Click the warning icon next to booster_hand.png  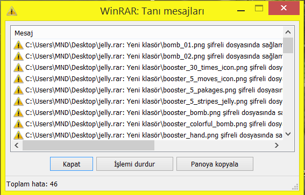[18, 135]
